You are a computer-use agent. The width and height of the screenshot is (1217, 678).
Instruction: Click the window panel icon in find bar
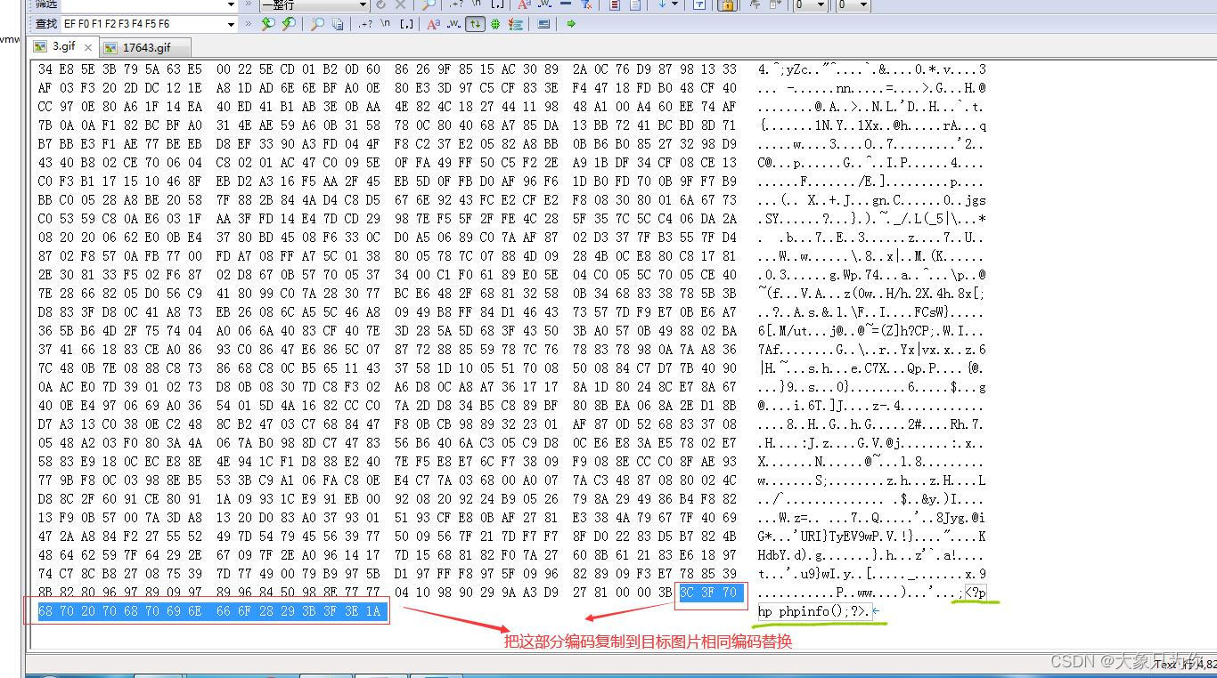click(x=543, y=24)
